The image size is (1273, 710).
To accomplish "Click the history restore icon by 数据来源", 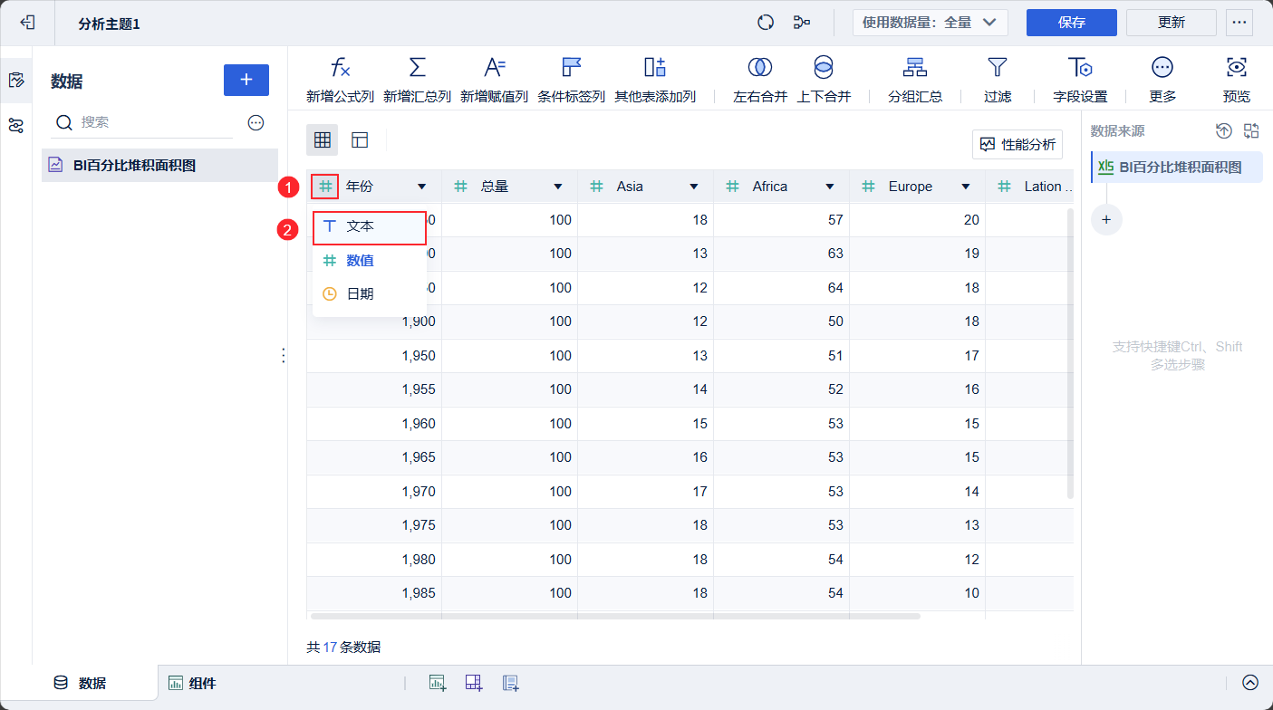I will point(1224,131).
